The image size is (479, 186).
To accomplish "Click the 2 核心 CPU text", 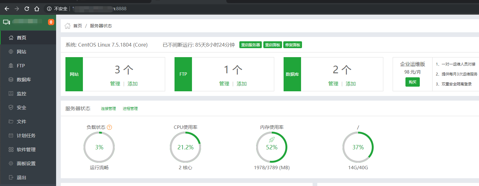I will (185, 168).
